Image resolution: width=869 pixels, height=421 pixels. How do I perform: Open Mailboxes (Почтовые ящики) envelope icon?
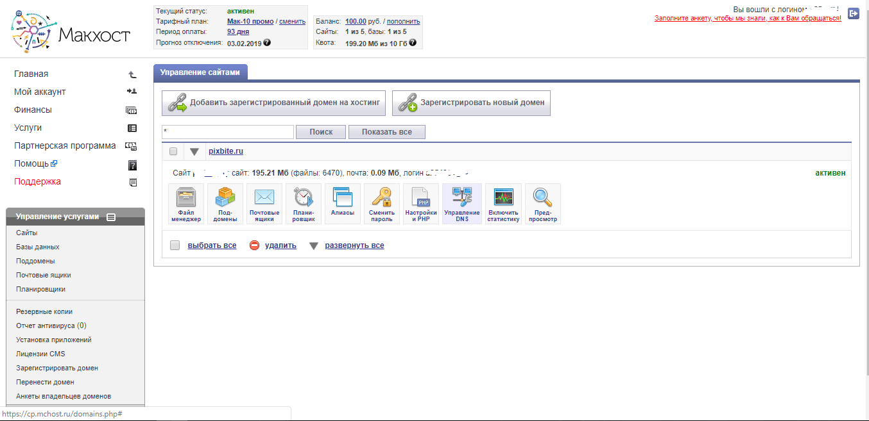click(x=264, y=203)
